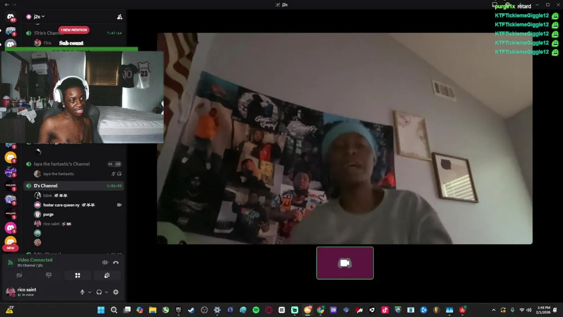This screenshot has height=317, width=563.
Task: Click the NEW unread indicator in server list
Action: (x=11, y=248)
